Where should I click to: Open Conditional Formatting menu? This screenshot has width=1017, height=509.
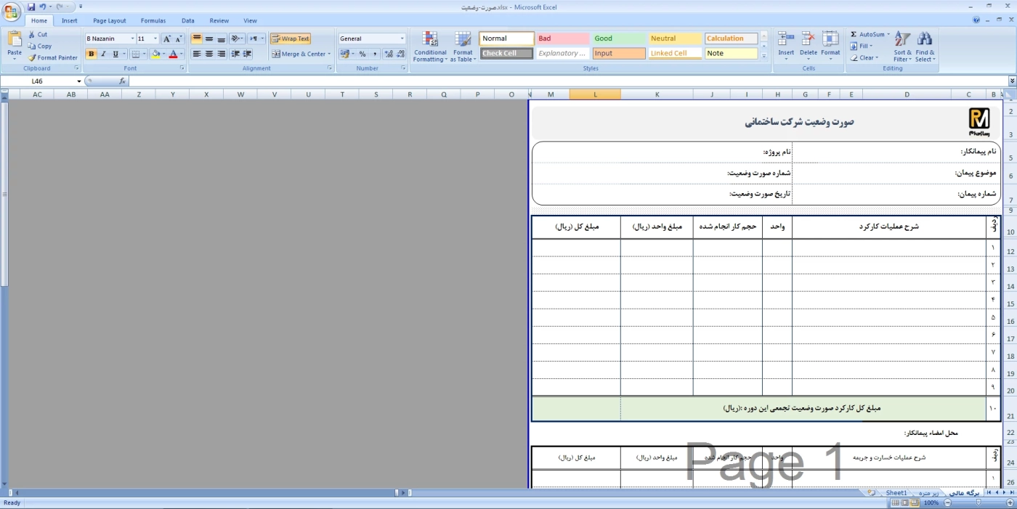pos(430,46)
